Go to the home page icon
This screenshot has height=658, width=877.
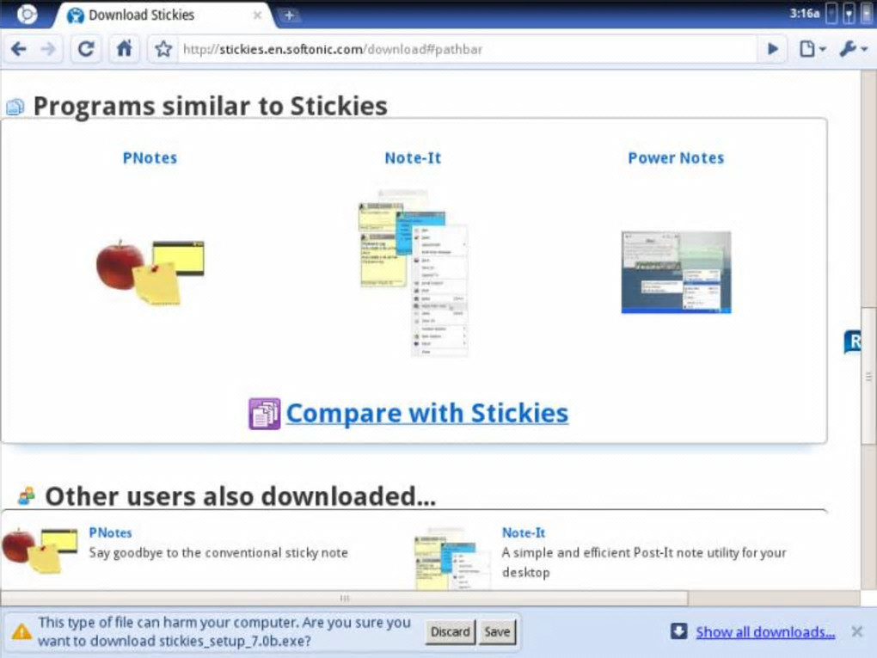(124, 49)
